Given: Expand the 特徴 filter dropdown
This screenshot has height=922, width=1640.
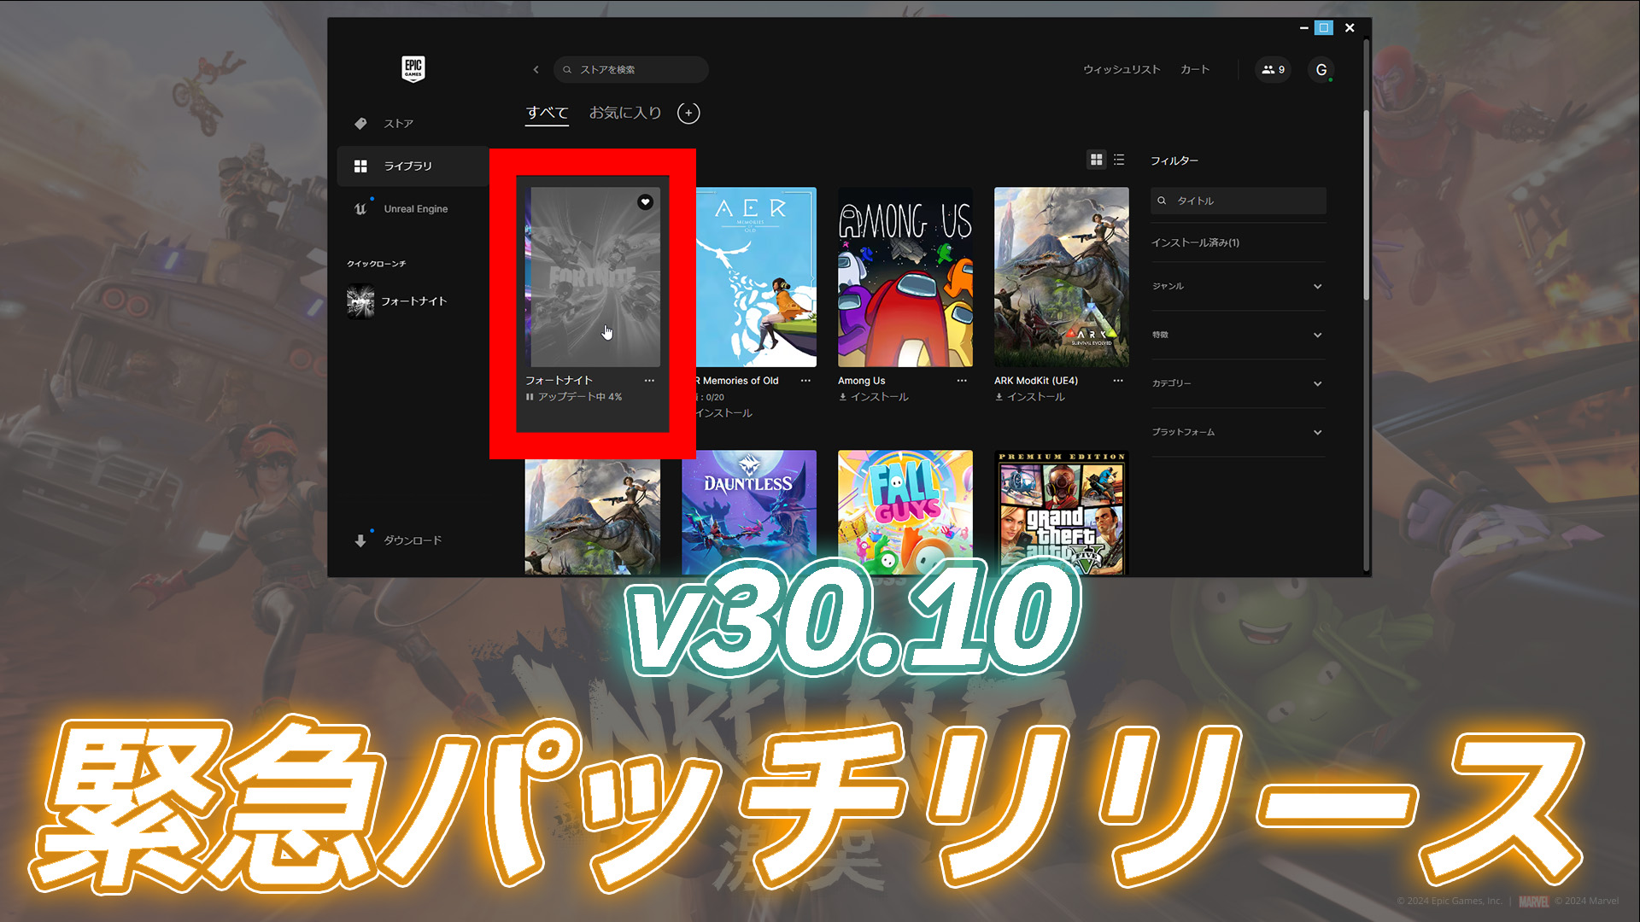Looking at the screenshot, I should click(1236, 335).
